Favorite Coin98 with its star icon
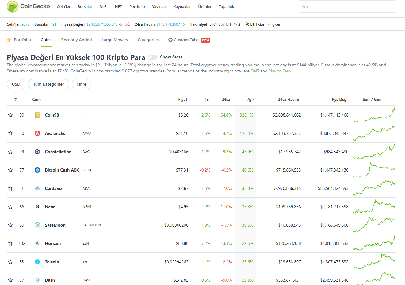The image size is (405, 285). (10, 115)
